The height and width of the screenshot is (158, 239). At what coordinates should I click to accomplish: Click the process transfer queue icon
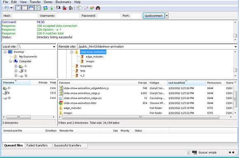click(52, 8)
